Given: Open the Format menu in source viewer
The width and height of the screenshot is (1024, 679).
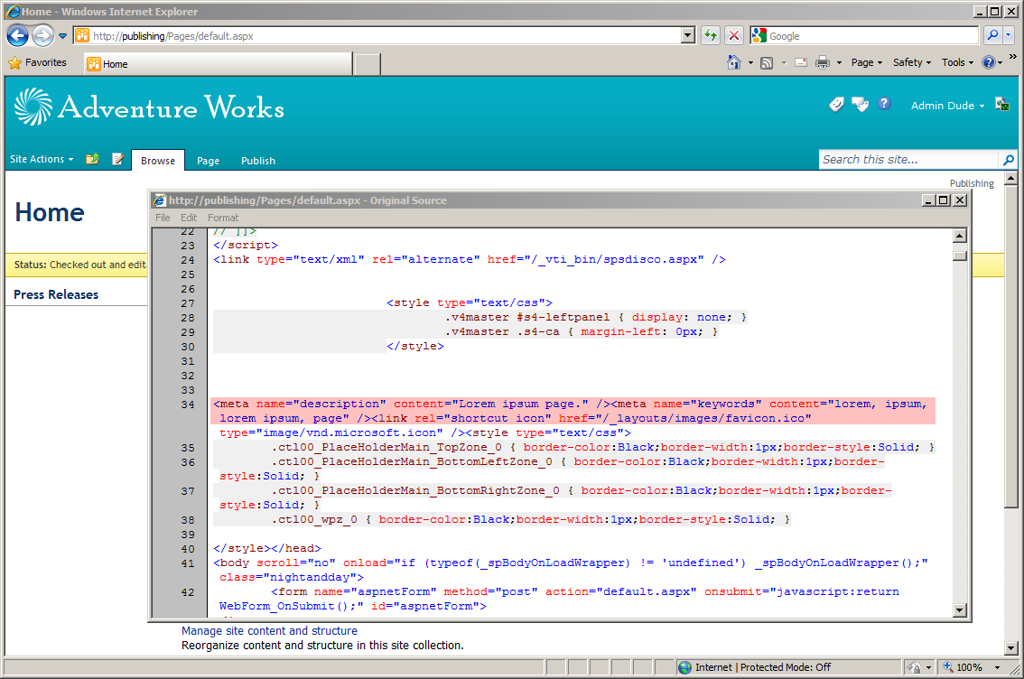Looking at the screenshot, I should pos(223,218).
